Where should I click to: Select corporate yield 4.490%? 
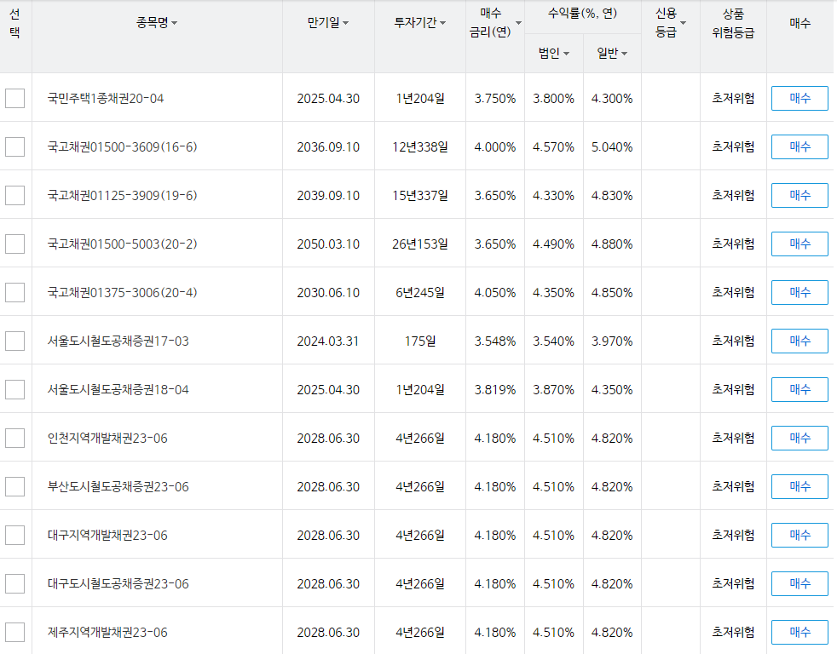(x=553, y=244)
